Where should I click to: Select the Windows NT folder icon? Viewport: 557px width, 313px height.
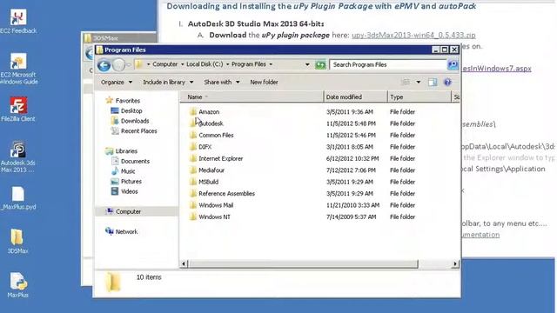(193, 216)
